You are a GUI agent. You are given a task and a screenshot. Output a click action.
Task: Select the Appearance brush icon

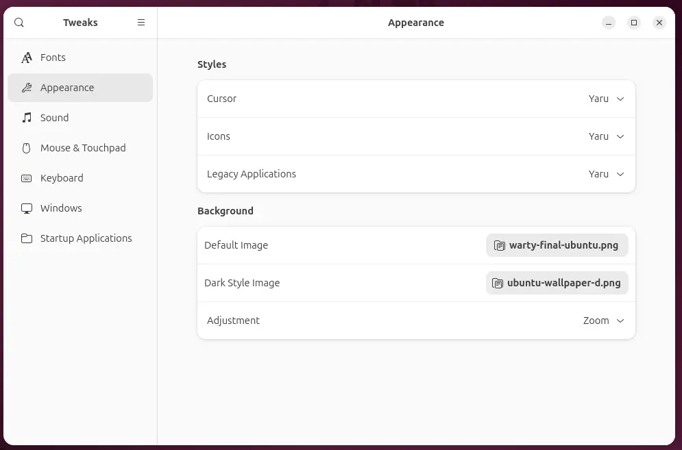pos(26,88)
